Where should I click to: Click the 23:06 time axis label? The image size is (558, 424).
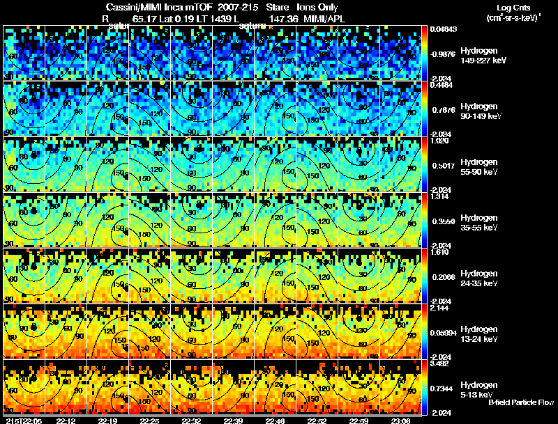400,421
